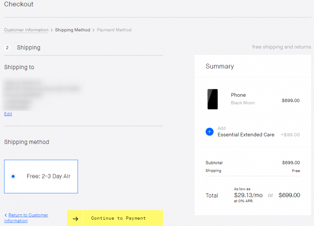This screenshot has width=314, height=226.
Task: Click the +$99.00 add-on price
Action: click(x=290, y=135)
